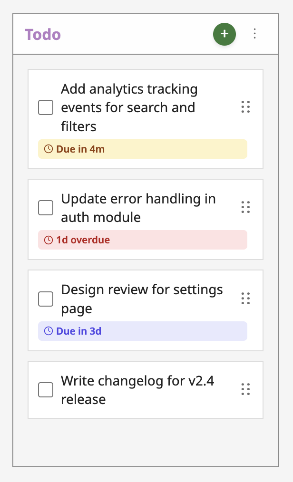293x482 pixels.
Task: Click the green plus icon to add a task
Action: tap(224, 34)
